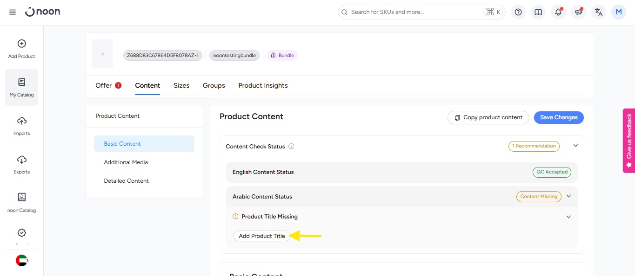Switch to the Offer tab
635x276 pixels.
[x=104, y=85]
